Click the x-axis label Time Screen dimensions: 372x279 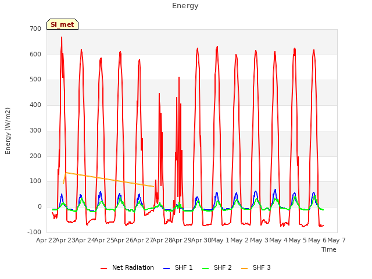[x=329, y=249]
